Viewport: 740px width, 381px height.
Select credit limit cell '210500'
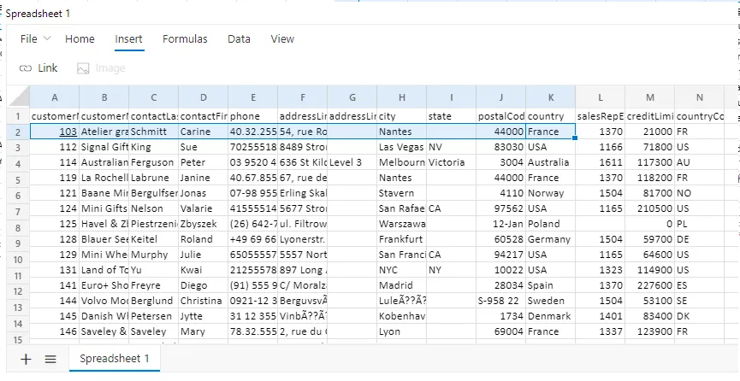pos(650,208)
